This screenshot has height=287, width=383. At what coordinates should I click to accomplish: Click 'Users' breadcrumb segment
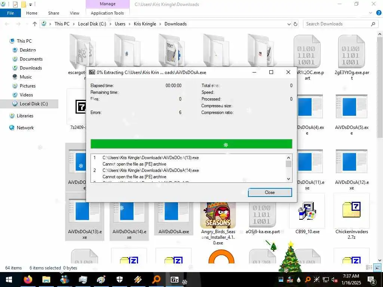click(120, 24)
